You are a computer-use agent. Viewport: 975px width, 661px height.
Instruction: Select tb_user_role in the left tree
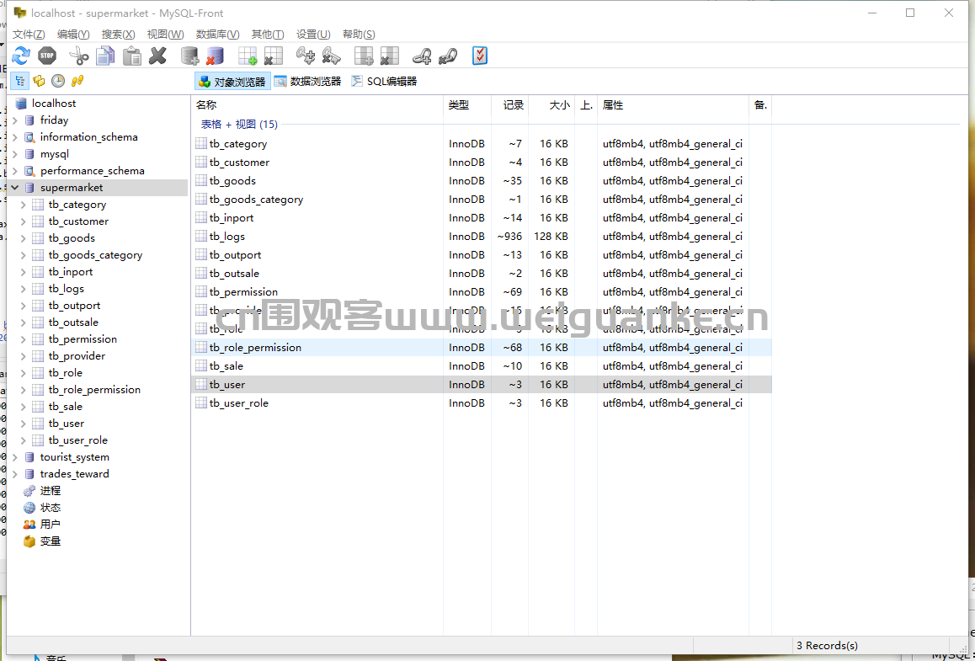click(77, 440)
